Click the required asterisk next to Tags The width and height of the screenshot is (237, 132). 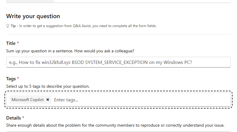point(18,78)
